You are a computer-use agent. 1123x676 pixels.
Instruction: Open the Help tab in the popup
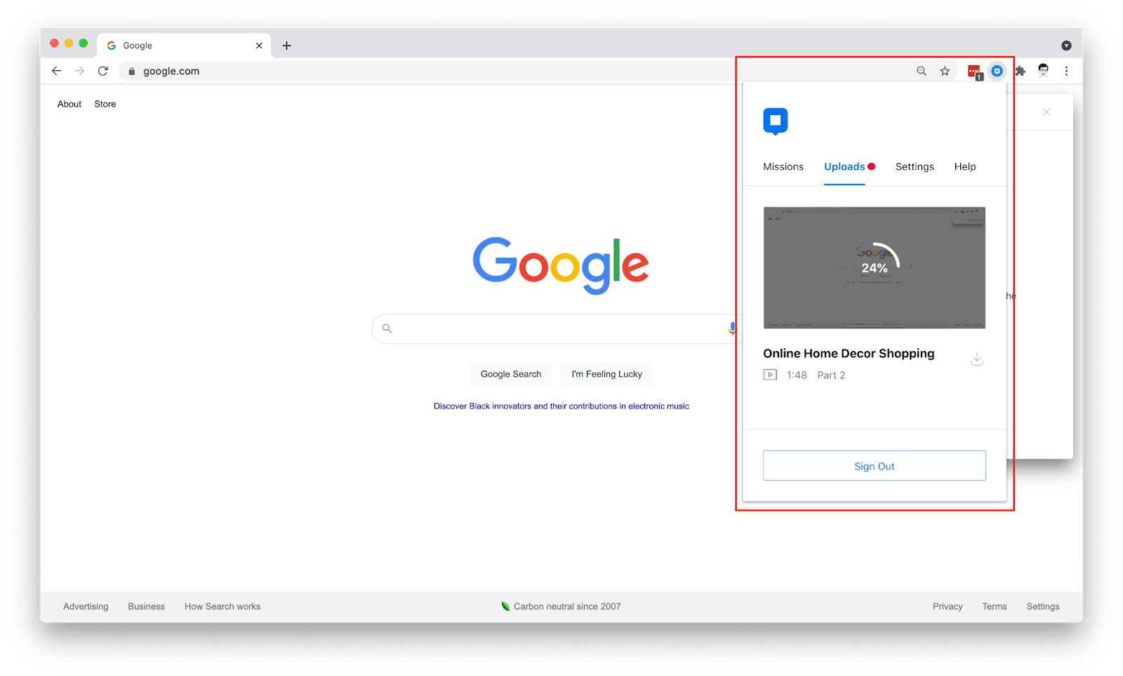[x=965, y=167]
